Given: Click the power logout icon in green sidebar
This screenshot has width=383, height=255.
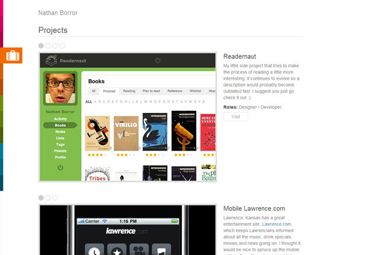Looking at the screenshot, I should click(60, 168).
